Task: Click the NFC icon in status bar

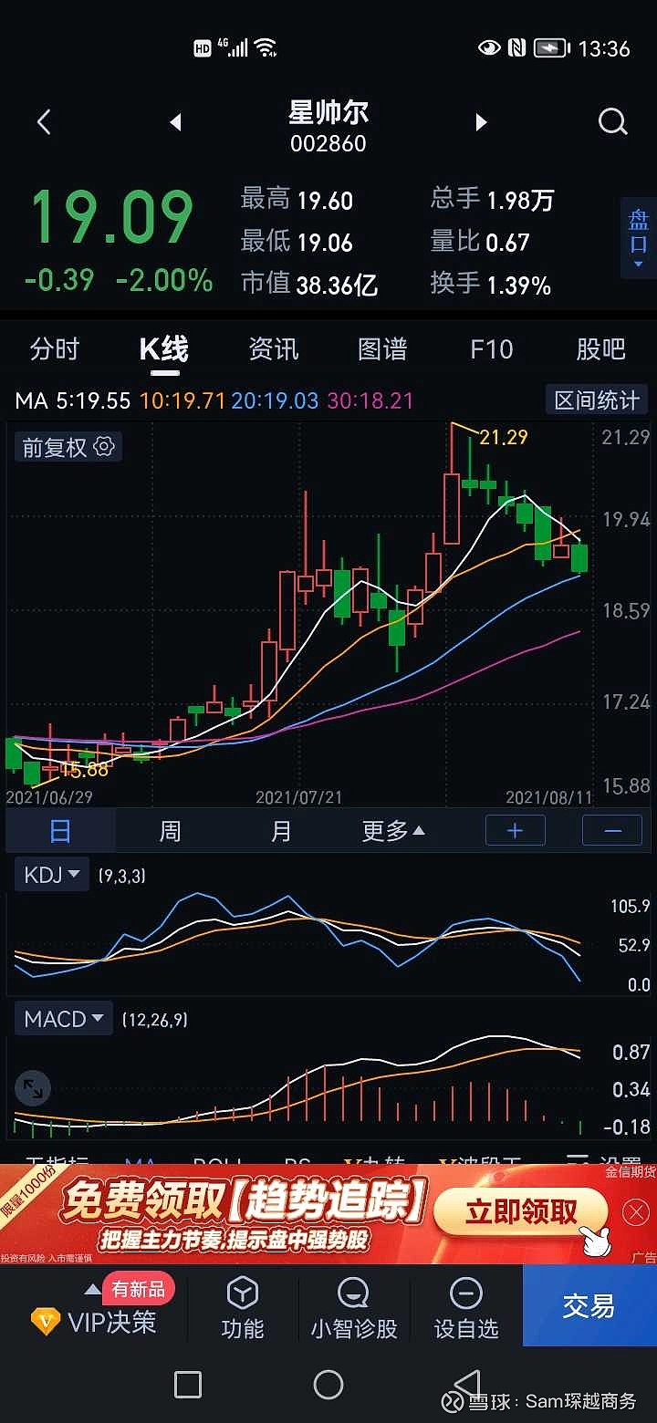Action: [516, 47]
